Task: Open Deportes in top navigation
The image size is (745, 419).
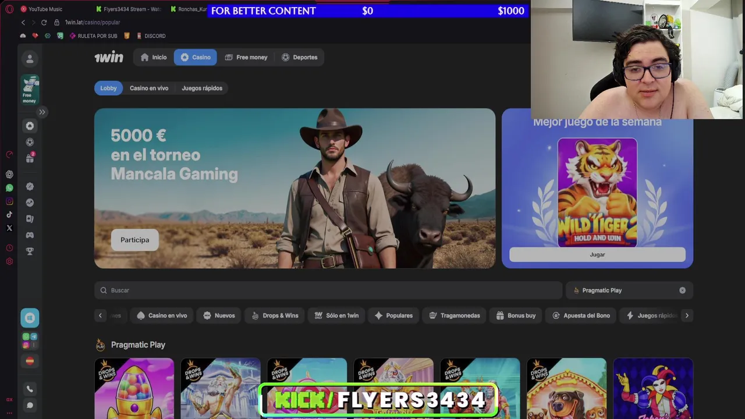Action: 300,57
